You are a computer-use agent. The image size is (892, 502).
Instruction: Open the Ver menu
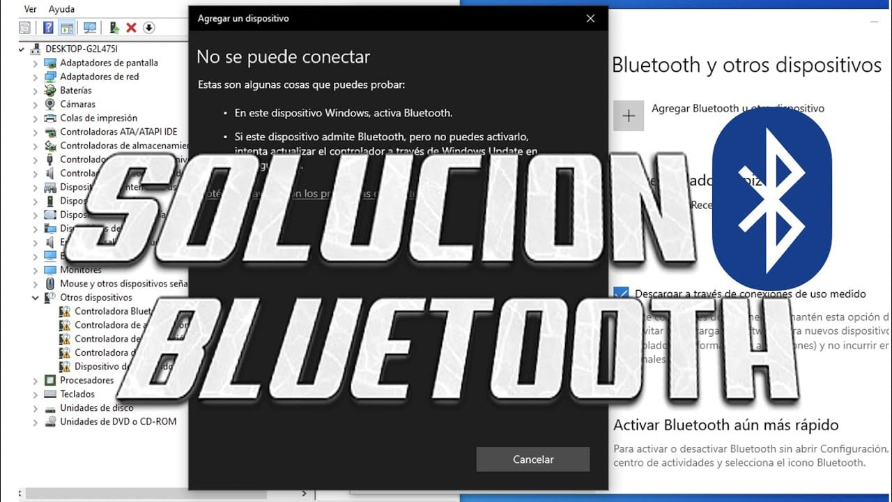point(30,9)
